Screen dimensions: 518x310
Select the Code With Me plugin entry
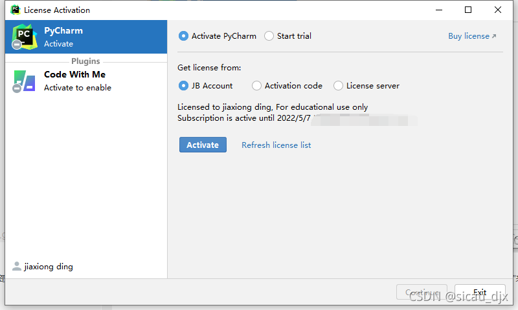[x=86, y=81]
